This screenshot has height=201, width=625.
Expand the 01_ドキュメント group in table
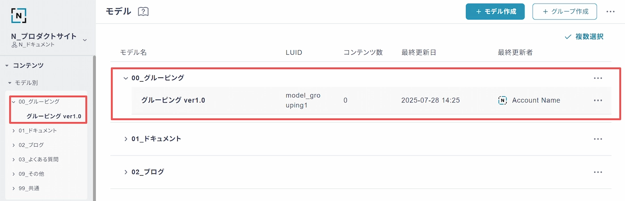pos(125,139)
